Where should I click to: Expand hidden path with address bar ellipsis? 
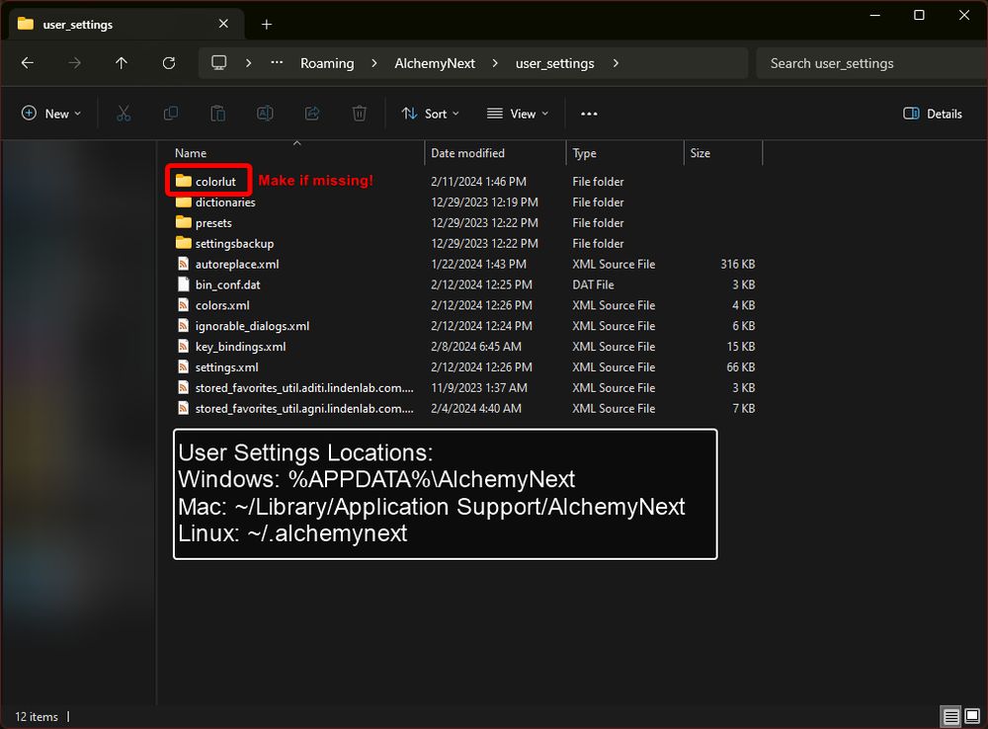tap(277, 63)
